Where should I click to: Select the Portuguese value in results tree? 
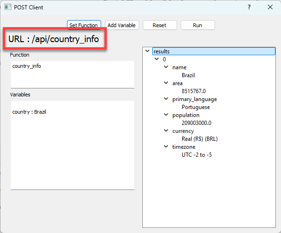coord(196,107)
